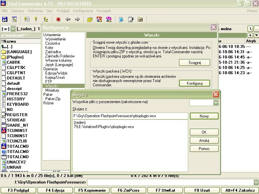Select the REGISTER file icon
This screenshot has height=194, width=259.
4,115
